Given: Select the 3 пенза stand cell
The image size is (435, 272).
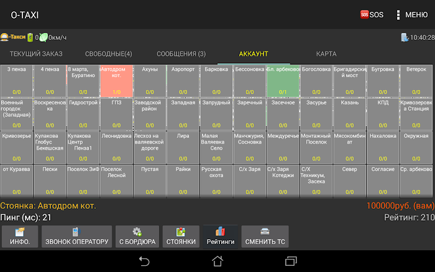Looking at the screenshot, I should coord(17,81).
